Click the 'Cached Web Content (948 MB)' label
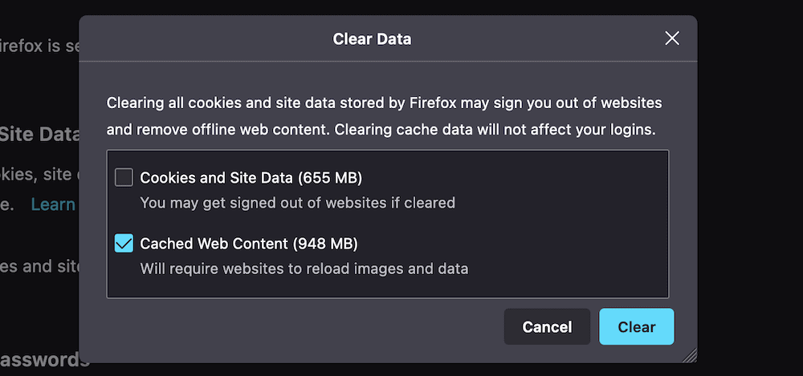This screenshot has width=803, height=376. coord(249,243)
